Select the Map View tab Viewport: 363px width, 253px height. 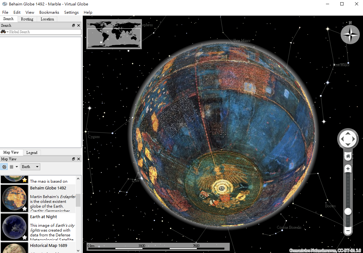click(11, 152)
